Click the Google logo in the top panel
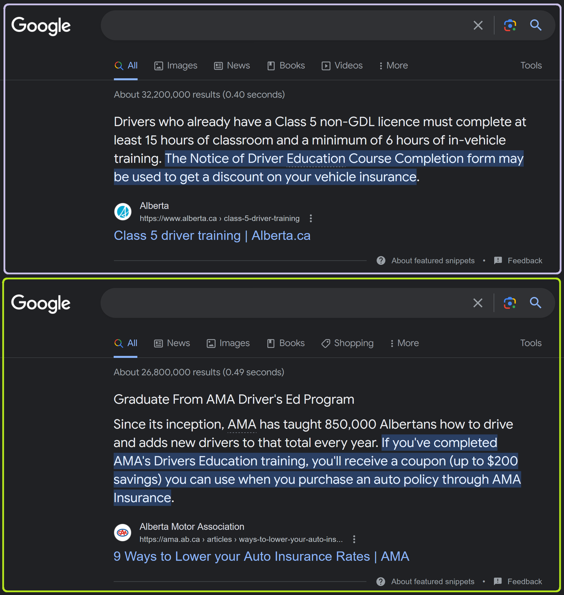The height and width of the screenshot is (595, 564). click(41, 26)
